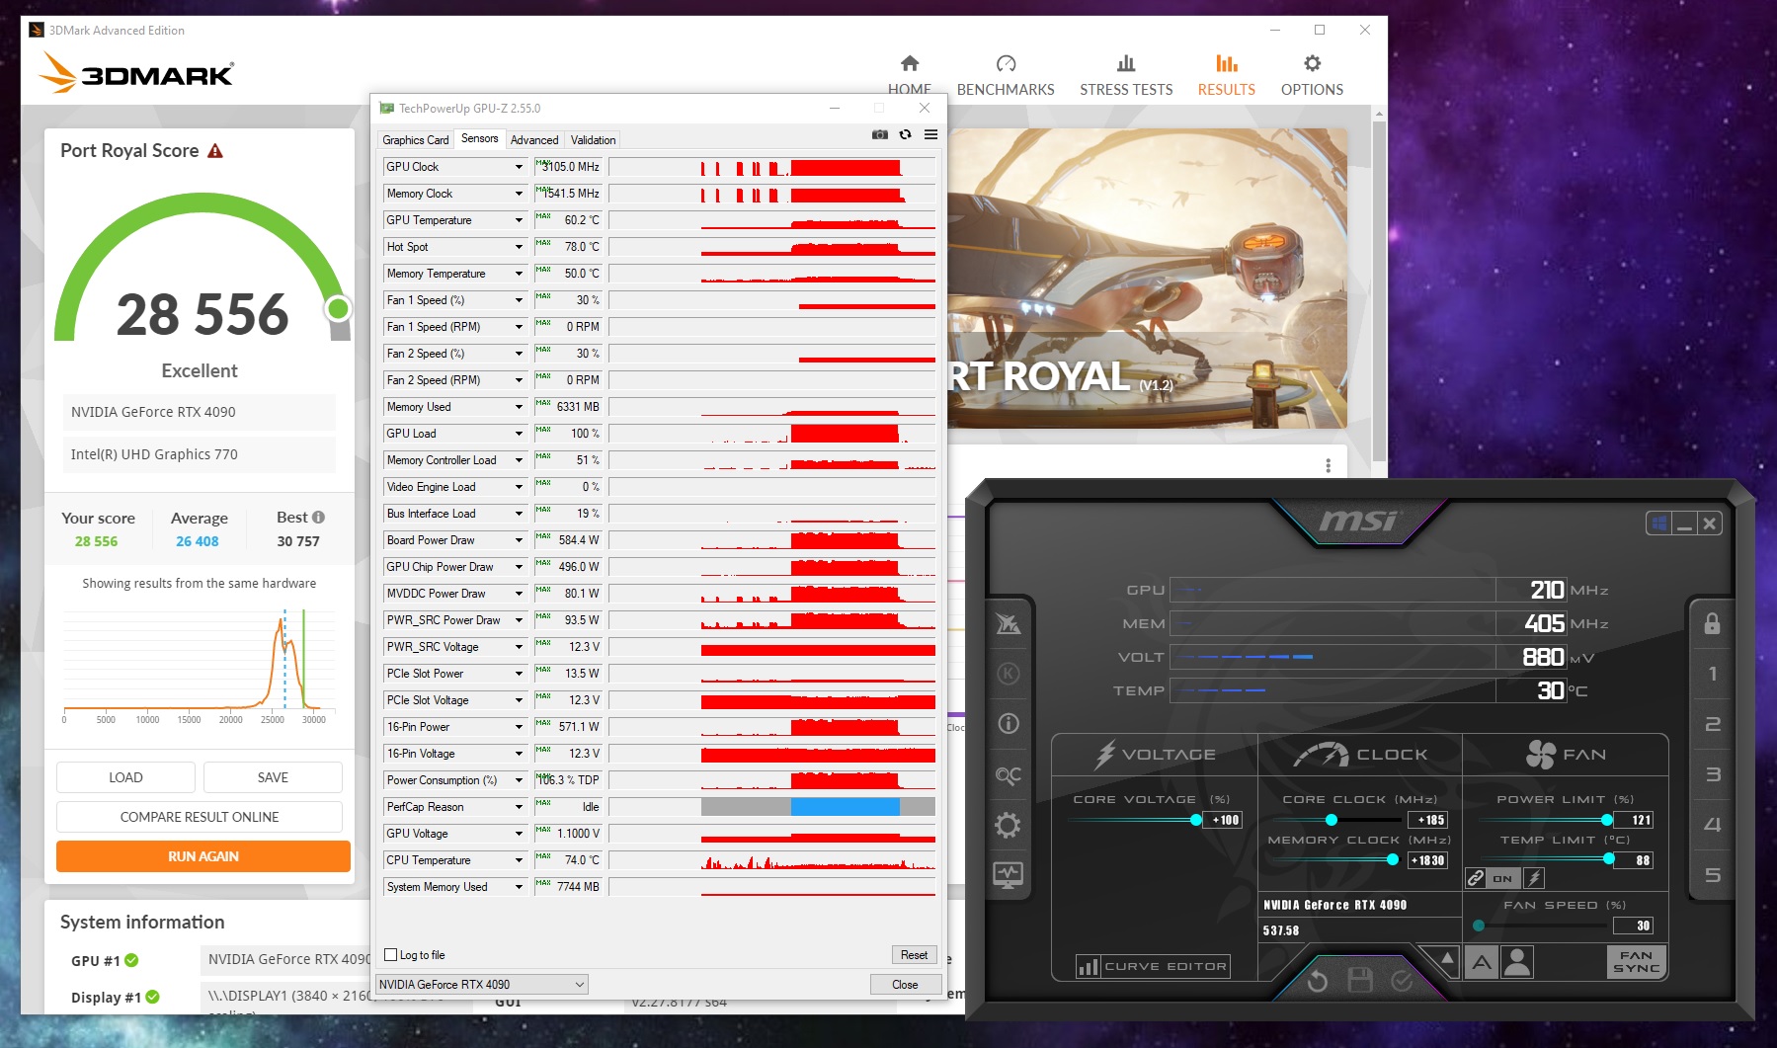Image resolution: width=1777 pixels, height=1048 pixels.
Task: Click the GPU-Z refresh sensors icon
Action: [905, 134]
